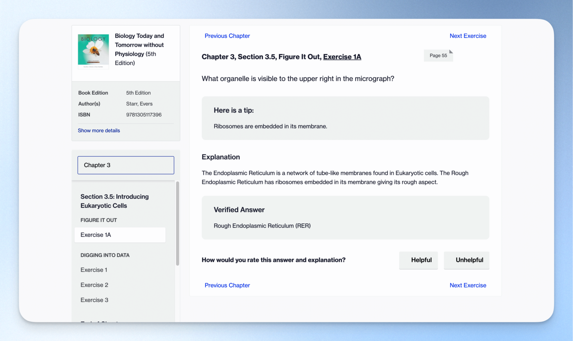Screen dimensions: 573x341
Task: Open the Page 55 tag
Action: pyautogui.click(x=438, y=55)
